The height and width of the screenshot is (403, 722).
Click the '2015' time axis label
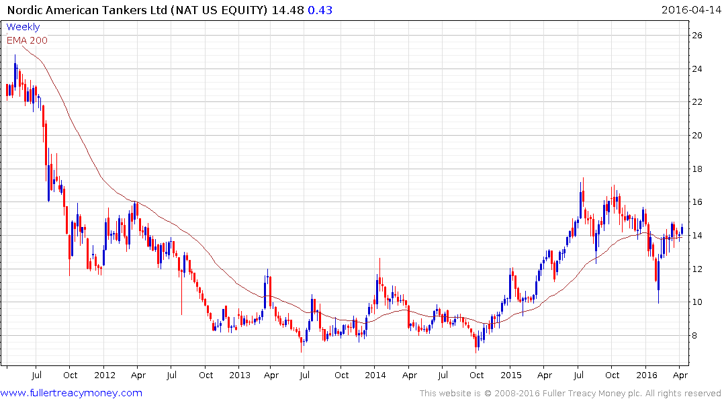coord(510,375)
